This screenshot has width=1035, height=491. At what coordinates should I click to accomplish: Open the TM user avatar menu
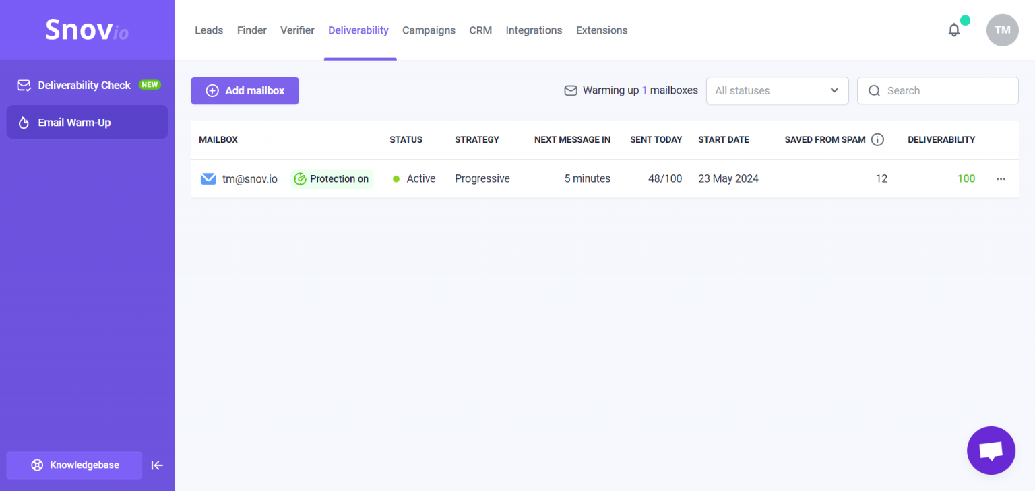click(x=1002, y=30)
